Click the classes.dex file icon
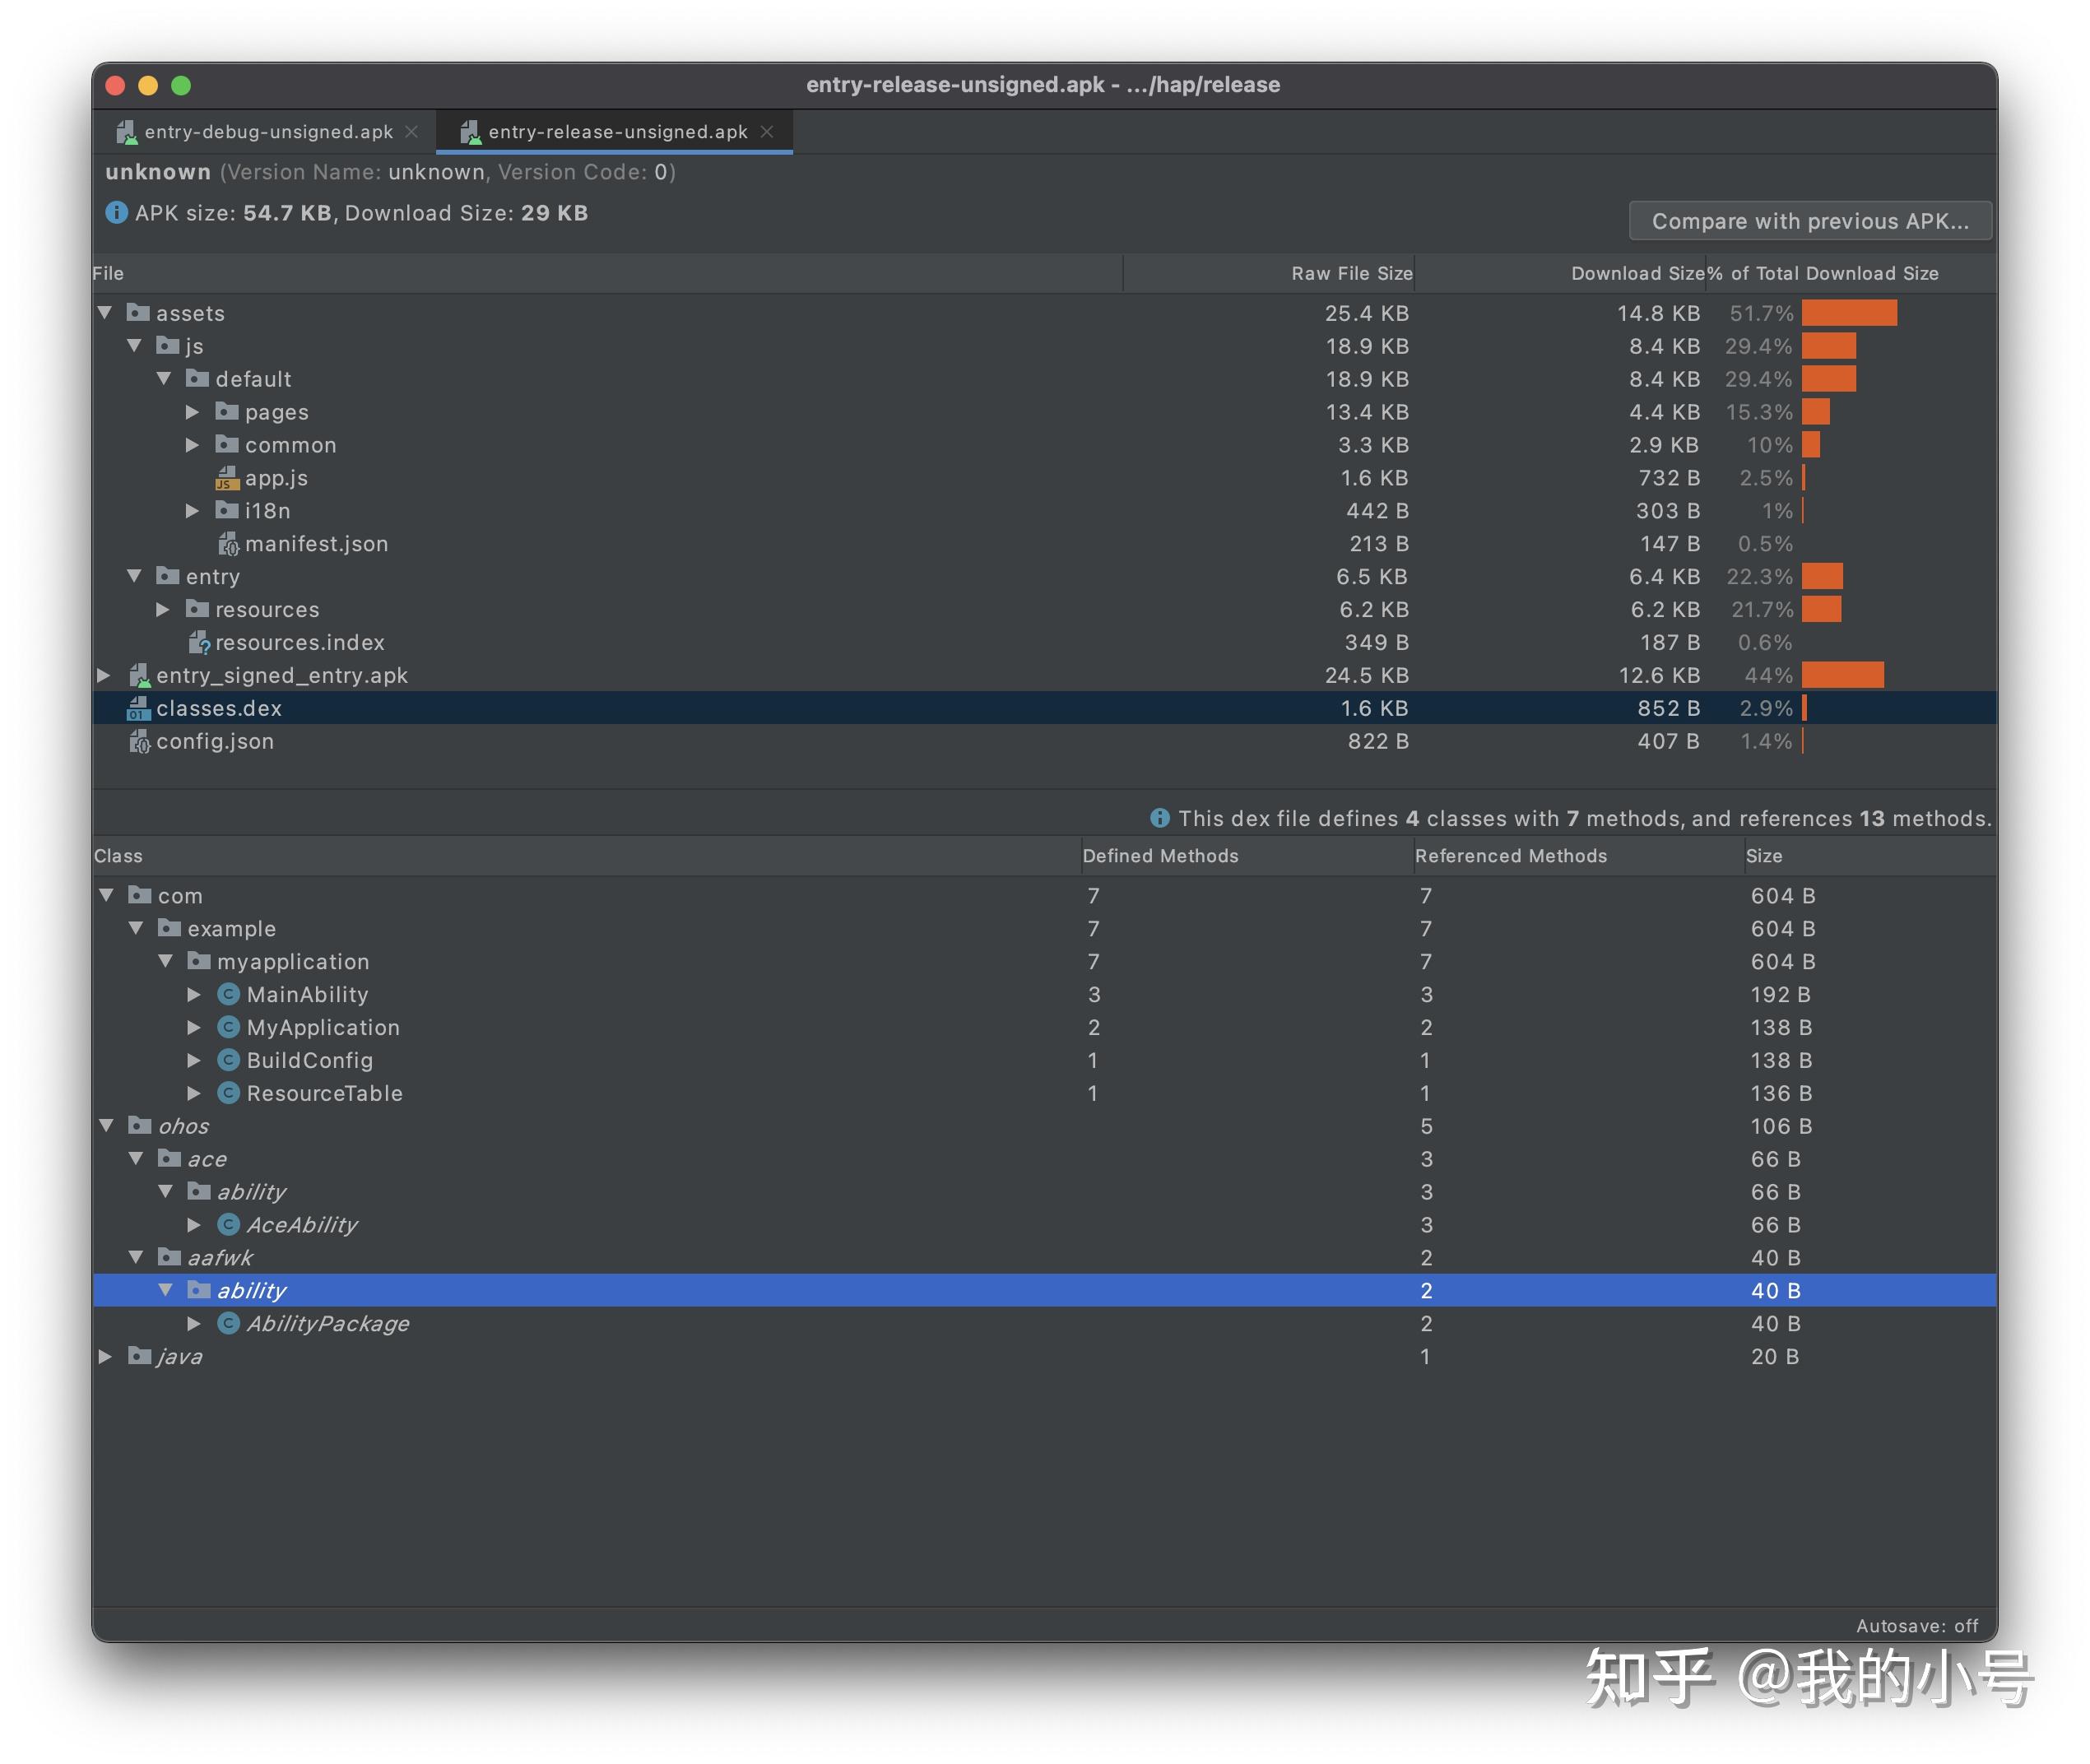This screenshot has width=2090, height=1764. [x=138, y=709]
